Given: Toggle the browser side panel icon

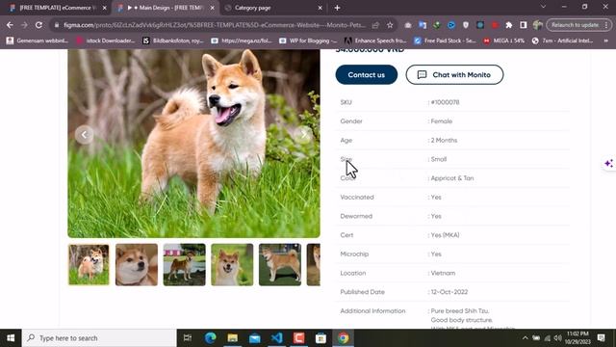Looking at the screenshot, I should (523, 25).
